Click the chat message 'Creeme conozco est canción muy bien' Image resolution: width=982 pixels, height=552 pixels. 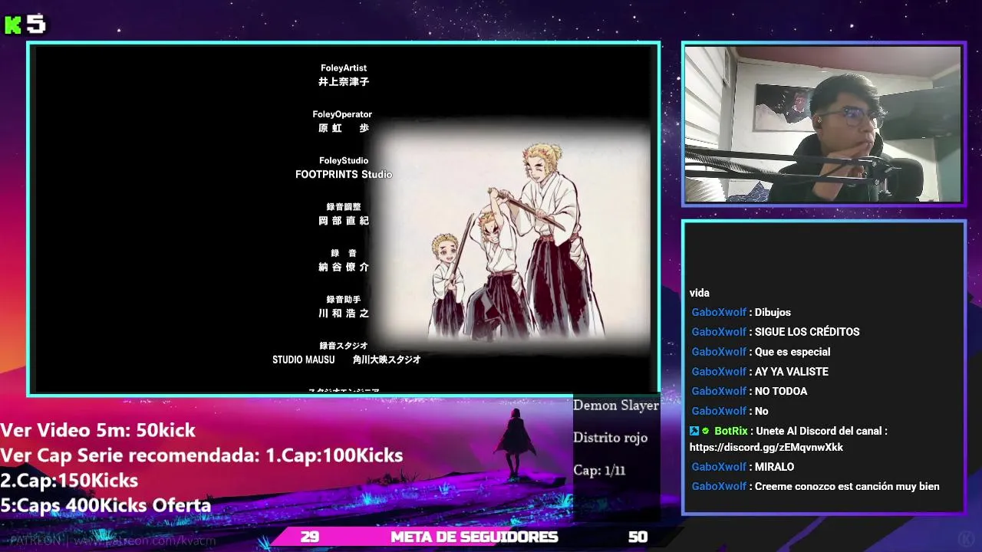847,486
